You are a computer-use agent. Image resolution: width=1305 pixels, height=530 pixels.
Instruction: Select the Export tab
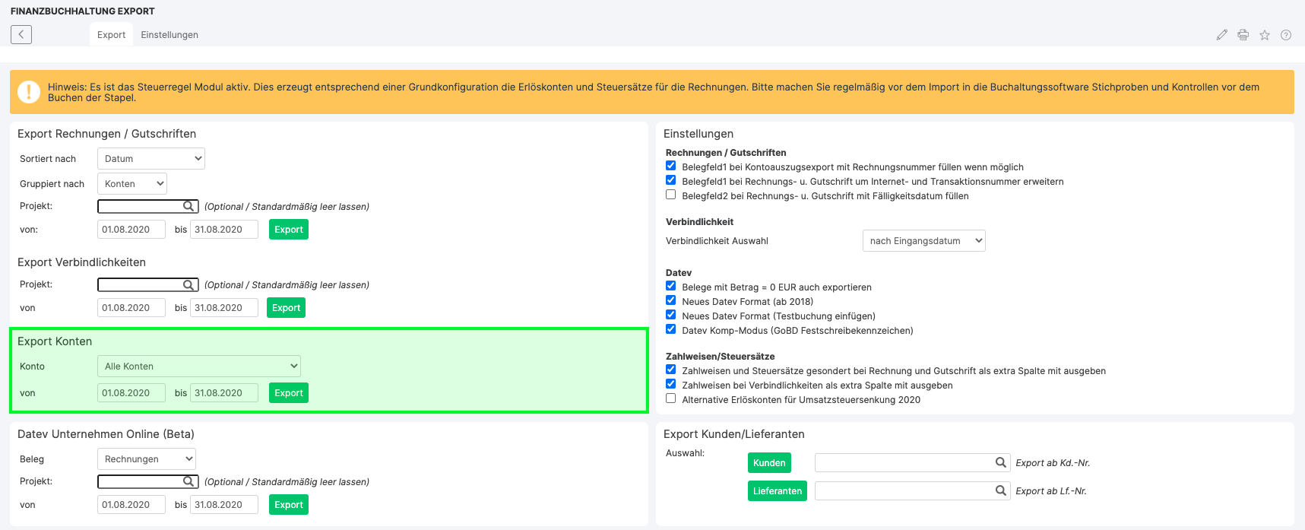click(111, 35)
